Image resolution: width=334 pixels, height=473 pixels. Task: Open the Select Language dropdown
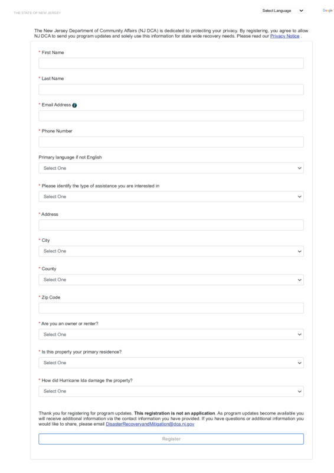283,11
